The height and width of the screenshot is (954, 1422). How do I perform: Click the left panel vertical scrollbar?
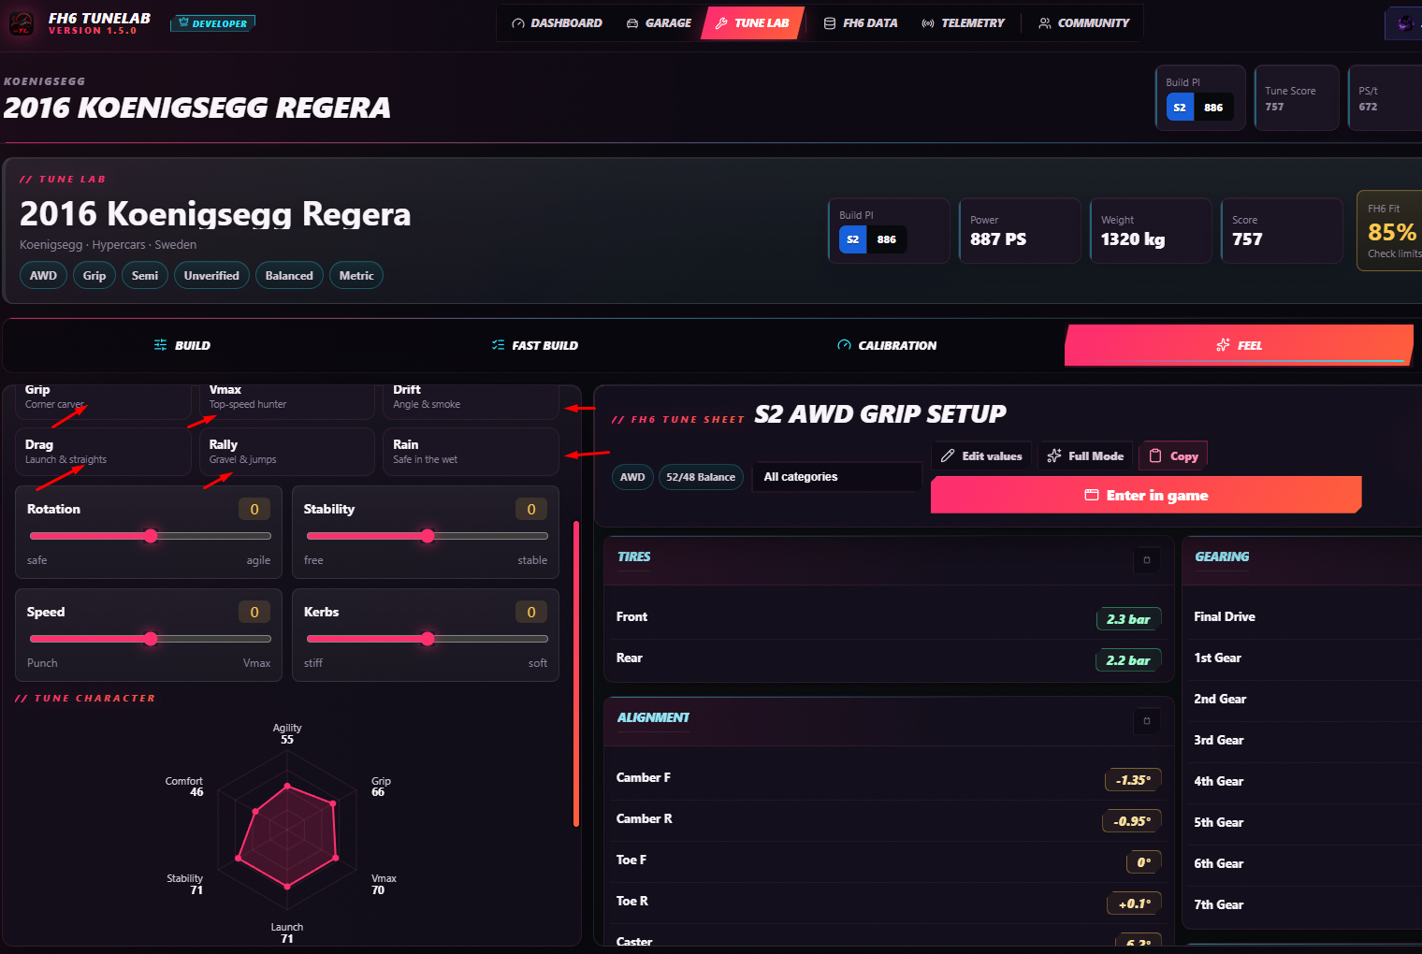(x=576, y=673)
